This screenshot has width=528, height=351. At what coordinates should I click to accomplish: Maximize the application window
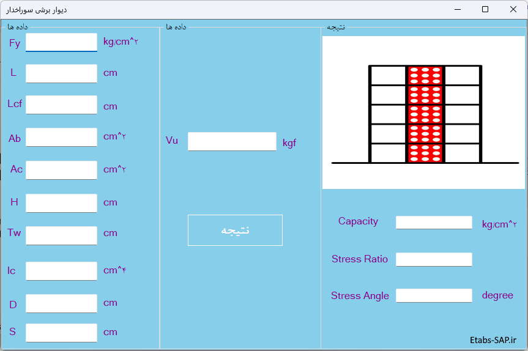coord(485,9)
